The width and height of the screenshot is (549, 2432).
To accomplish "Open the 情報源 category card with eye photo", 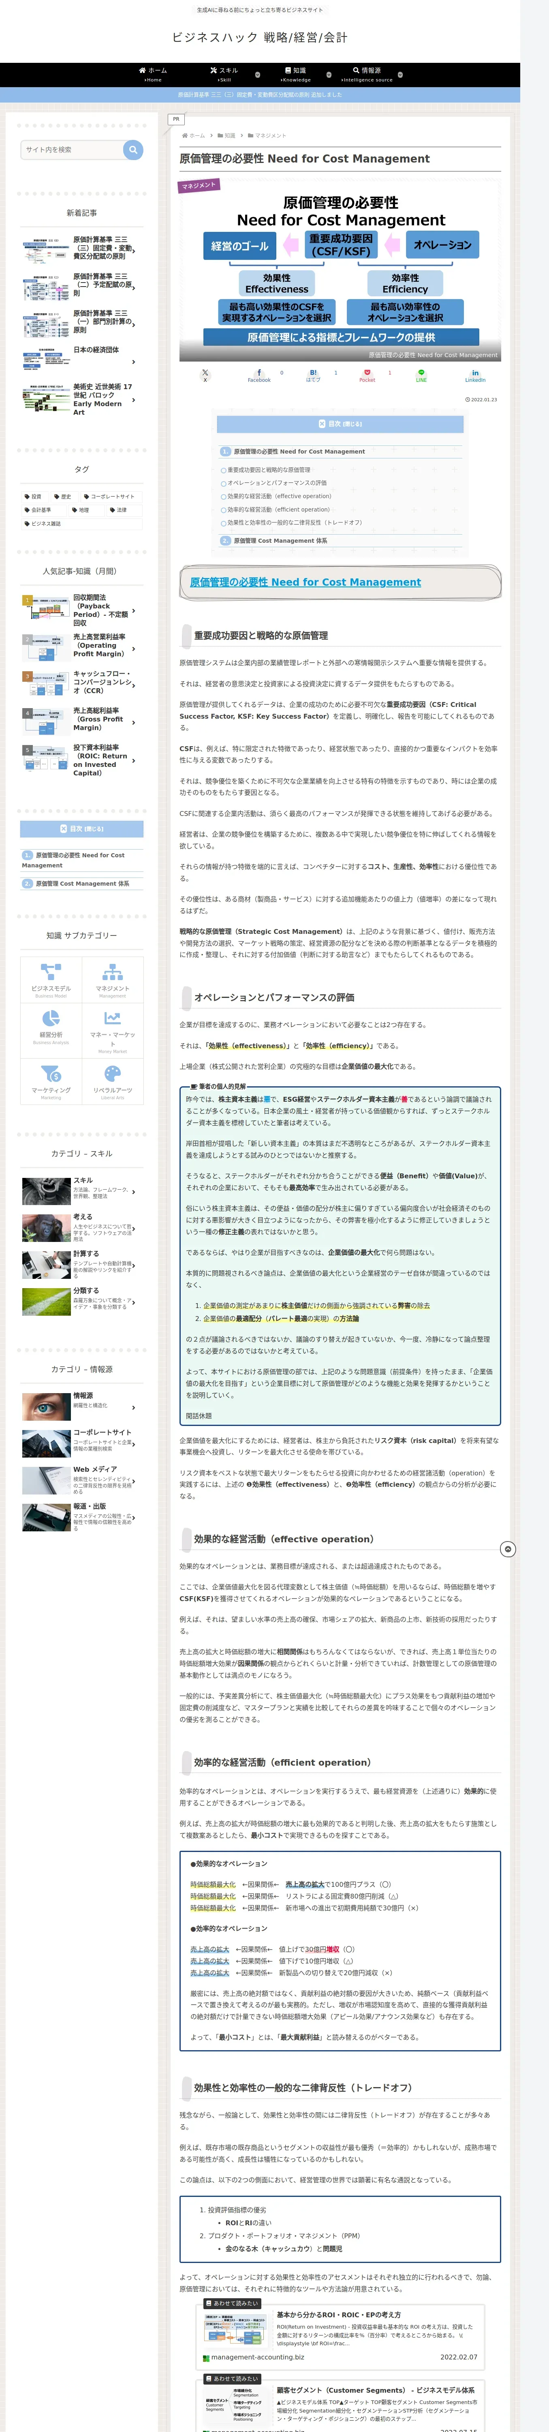I will [x=82, y=1407].
